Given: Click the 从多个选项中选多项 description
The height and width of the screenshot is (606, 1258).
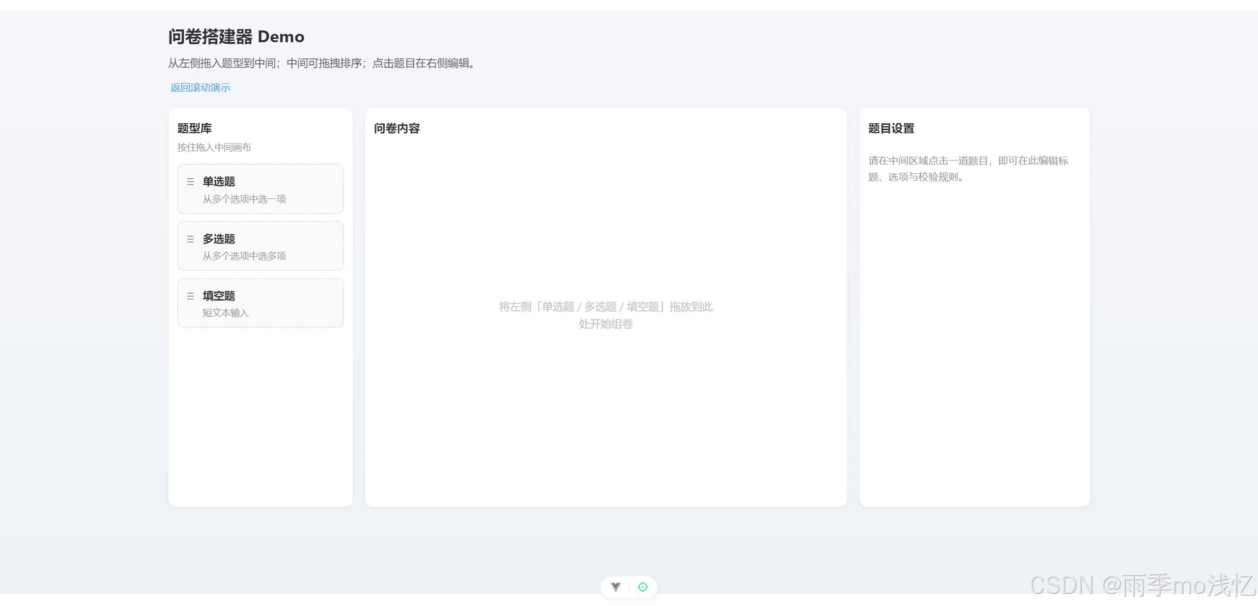Looking at the screenshot, I should click(244, 256).
